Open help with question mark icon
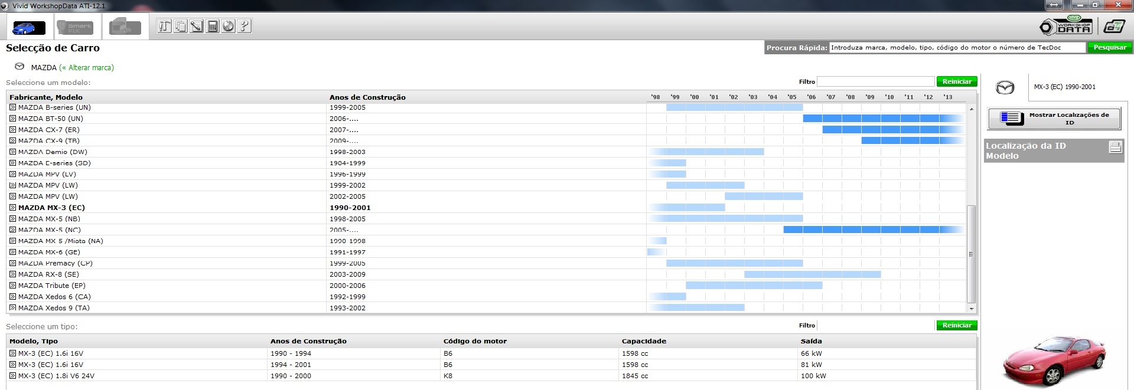Image resolution: width=1134 pixels, height=390 pixels. pos(245,26)
